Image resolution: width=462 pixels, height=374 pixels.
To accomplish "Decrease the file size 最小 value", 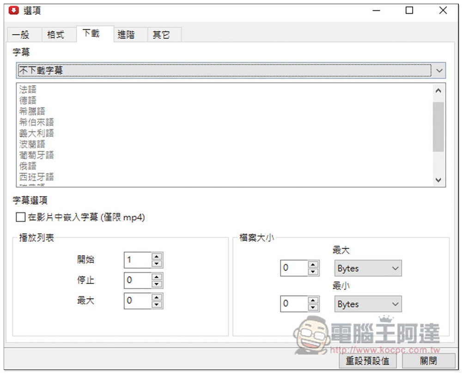I will tap(313, 308).
